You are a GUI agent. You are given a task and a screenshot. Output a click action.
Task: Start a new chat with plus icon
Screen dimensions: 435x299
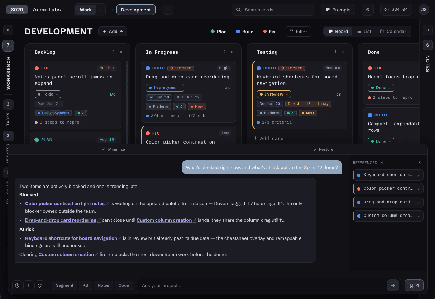coord(28,285)
